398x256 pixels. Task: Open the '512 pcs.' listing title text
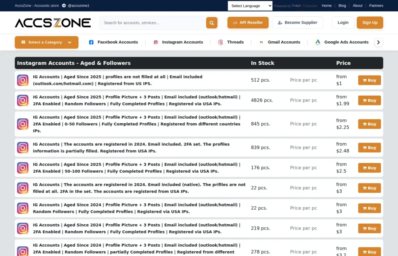[117, 80]
